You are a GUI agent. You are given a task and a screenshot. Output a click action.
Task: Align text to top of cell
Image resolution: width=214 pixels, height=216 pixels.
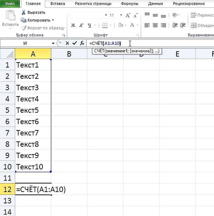[x=147, y=14]
